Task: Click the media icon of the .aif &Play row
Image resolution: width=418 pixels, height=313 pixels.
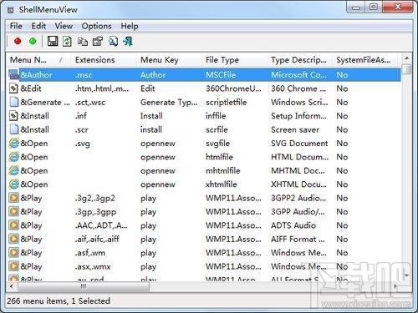Action: pyautogui.click(x=13, y=239)
